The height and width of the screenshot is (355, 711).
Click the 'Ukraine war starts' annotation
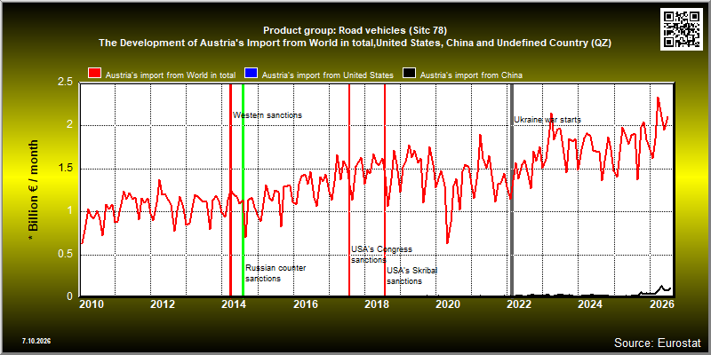[547, 120]
